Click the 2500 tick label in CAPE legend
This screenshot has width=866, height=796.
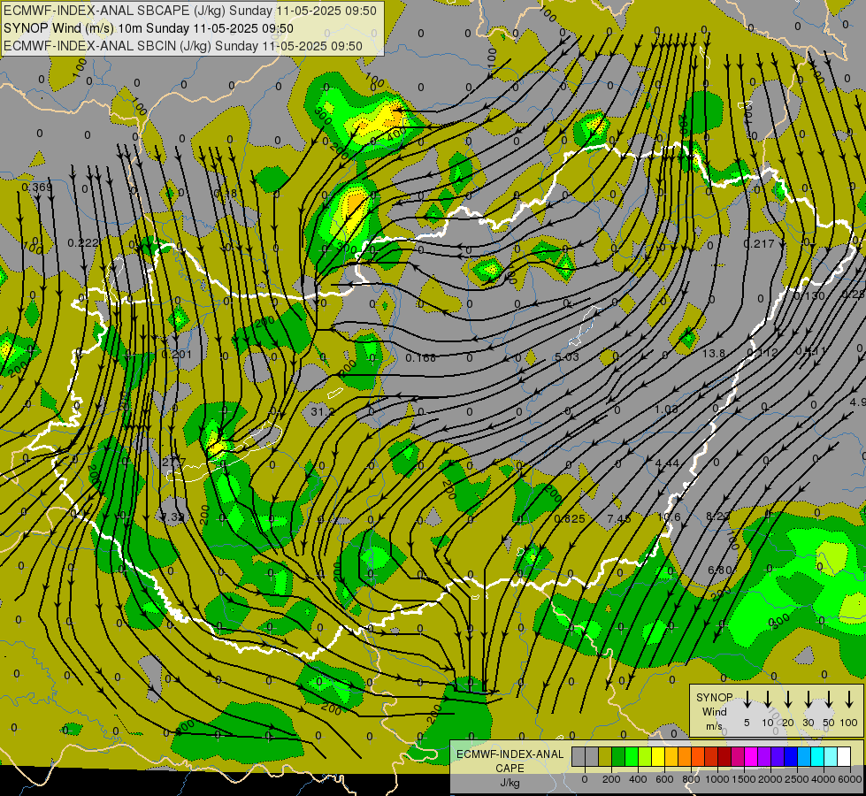pyautogui.click(x=797, y=779)
